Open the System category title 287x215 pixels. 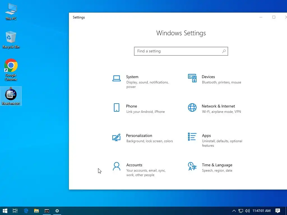coord(132,77)
